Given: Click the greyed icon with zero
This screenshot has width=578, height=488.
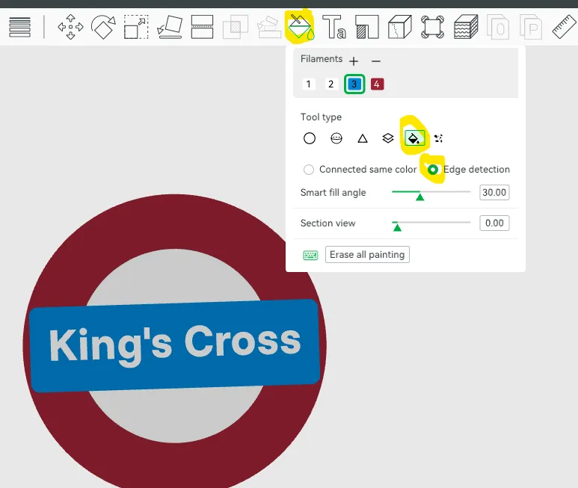Looking at the screenshot, I should (498, 27).
